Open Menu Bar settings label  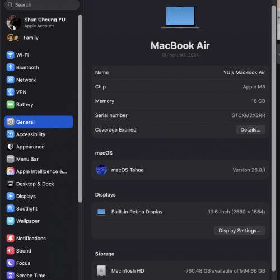pos(27,159)
